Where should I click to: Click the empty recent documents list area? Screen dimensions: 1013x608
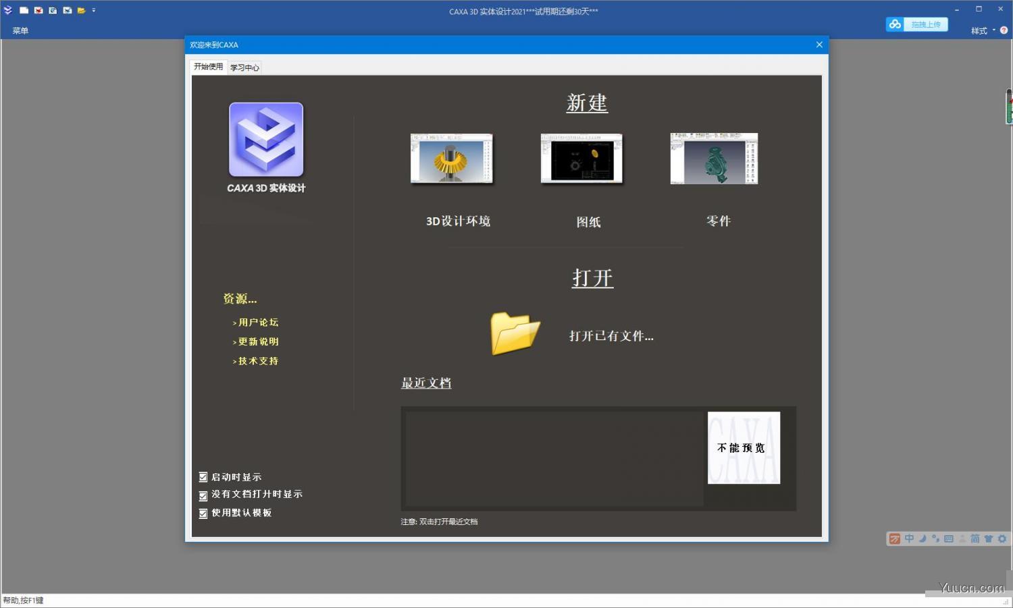[554, 458]
